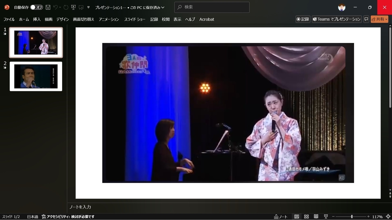Minimize the PowerPoint window
Image resolution: width=392 pixels, height=220 pixels.
pyautogui.click(x=355, y=7)
